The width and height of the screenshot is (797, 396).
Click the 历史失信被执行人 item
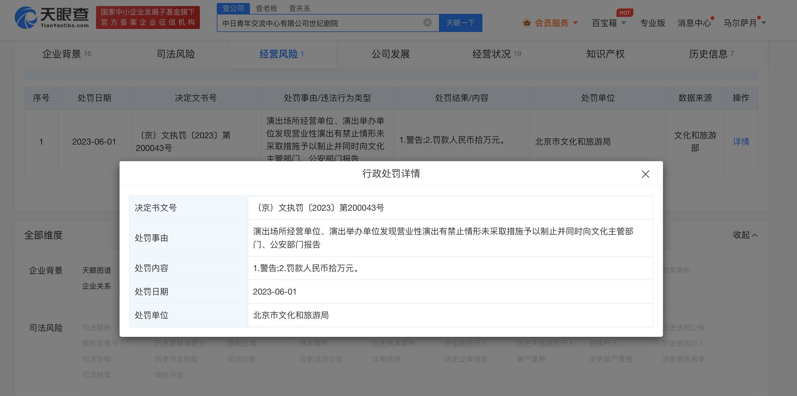(546, 343)
